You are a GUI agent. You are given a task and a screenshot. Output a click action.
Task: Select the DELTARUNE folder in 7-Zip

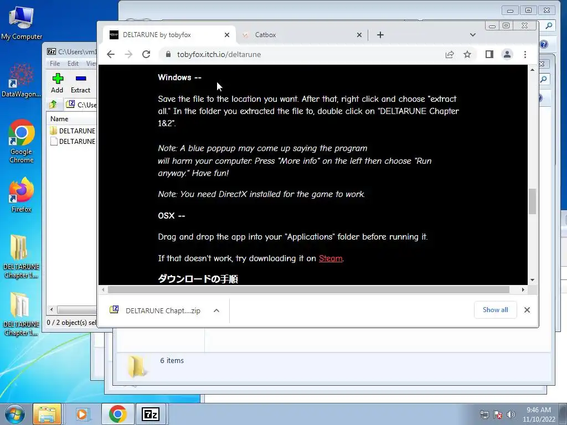tap(73, 131)
